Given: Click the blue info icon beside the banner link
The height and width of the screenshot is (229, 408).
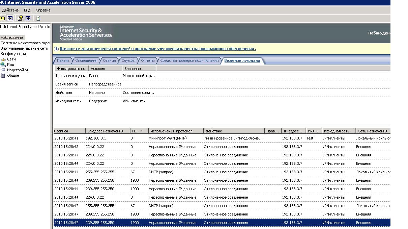Looking at the screenshot, I should click(56, 49).
